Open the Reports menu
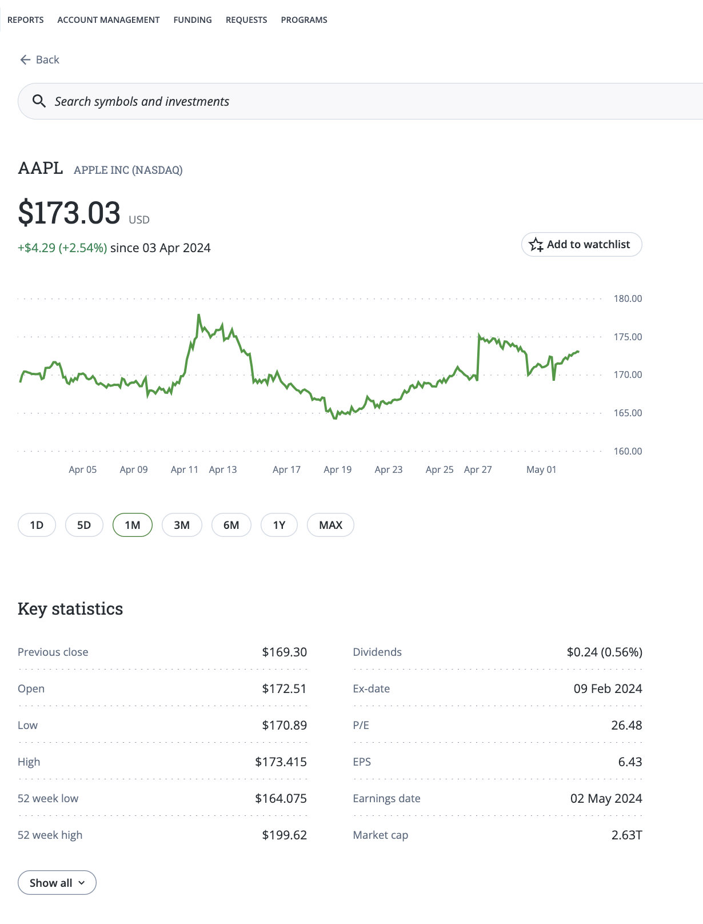Image resolution: width=703 pixels, height=924 pixels. click(x=26, y=20)
